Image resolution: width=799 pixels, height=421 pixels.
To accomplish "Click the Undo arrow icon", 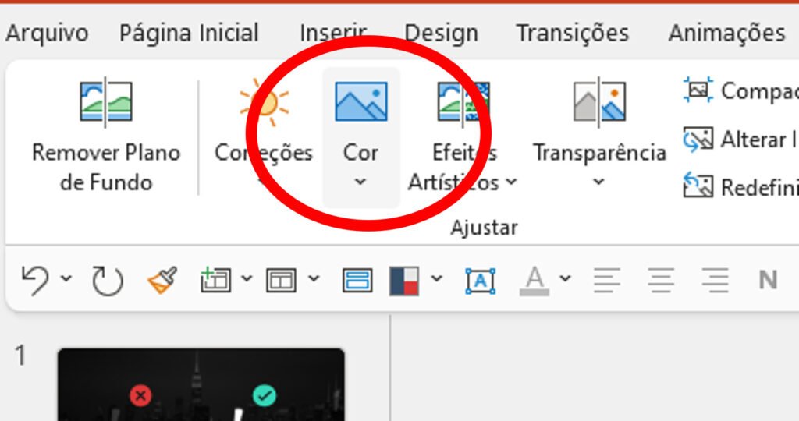I will click(35, 280).
